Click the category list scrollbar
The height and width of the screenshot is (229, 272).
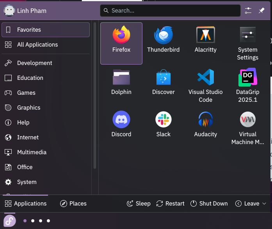coord(95,96)
